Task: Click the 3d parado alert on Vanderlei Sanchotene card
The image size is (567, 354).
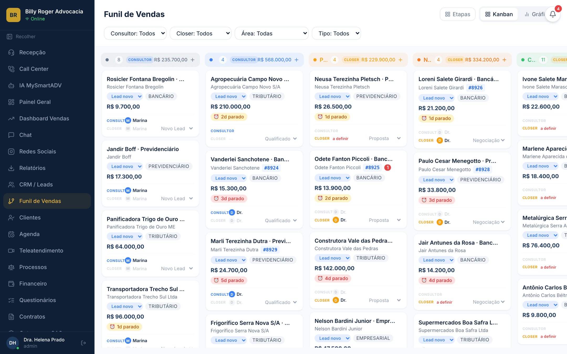Action: pyautogui.click(x=229, y=199)
